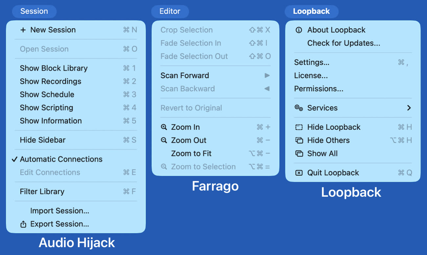Click the Zoom Out magnifier icon

(x=164, y=140)
